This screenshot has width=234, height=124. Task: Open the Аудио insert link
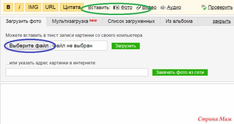click(x=174, y=7)
